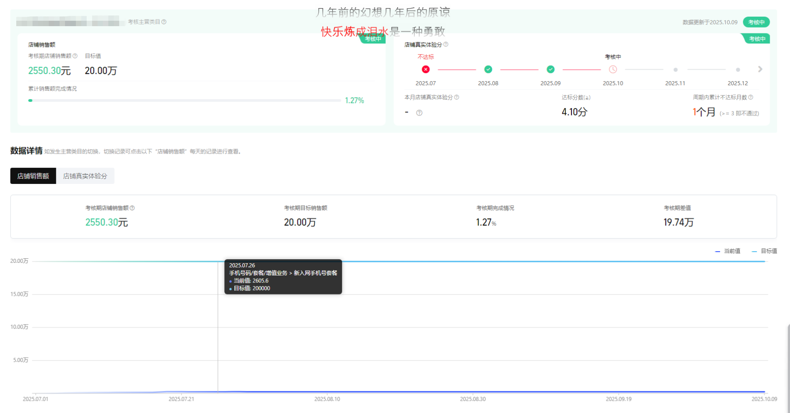Toggle 目标值 series in chart legend
This screenshot has height=413, width=790.
click(764, 251)
